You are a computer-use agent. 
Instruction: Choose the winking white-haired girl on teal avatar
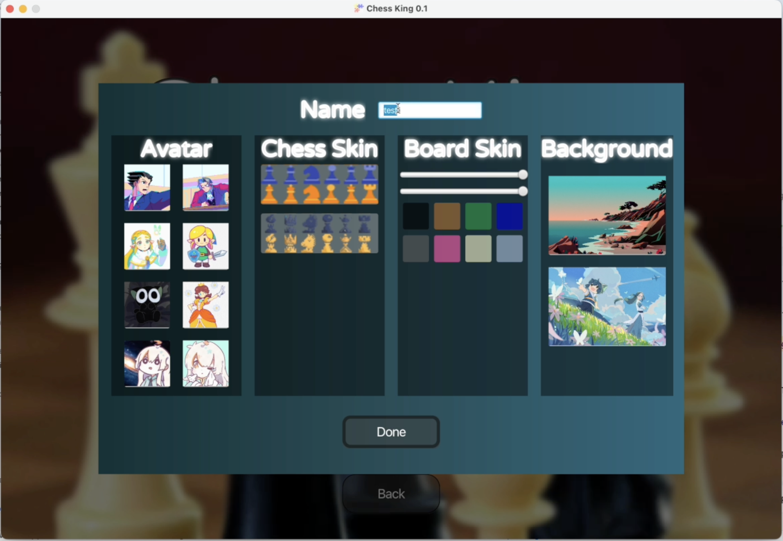(x=206, y=364)
